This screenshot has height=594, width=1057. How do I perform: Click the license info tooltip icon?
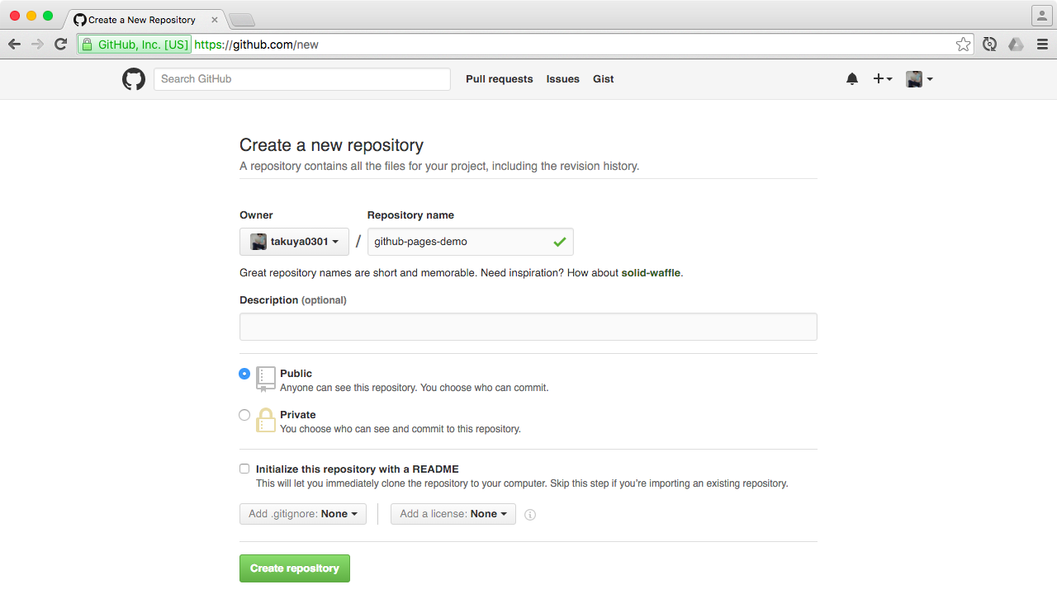click(x=530, y=514)
